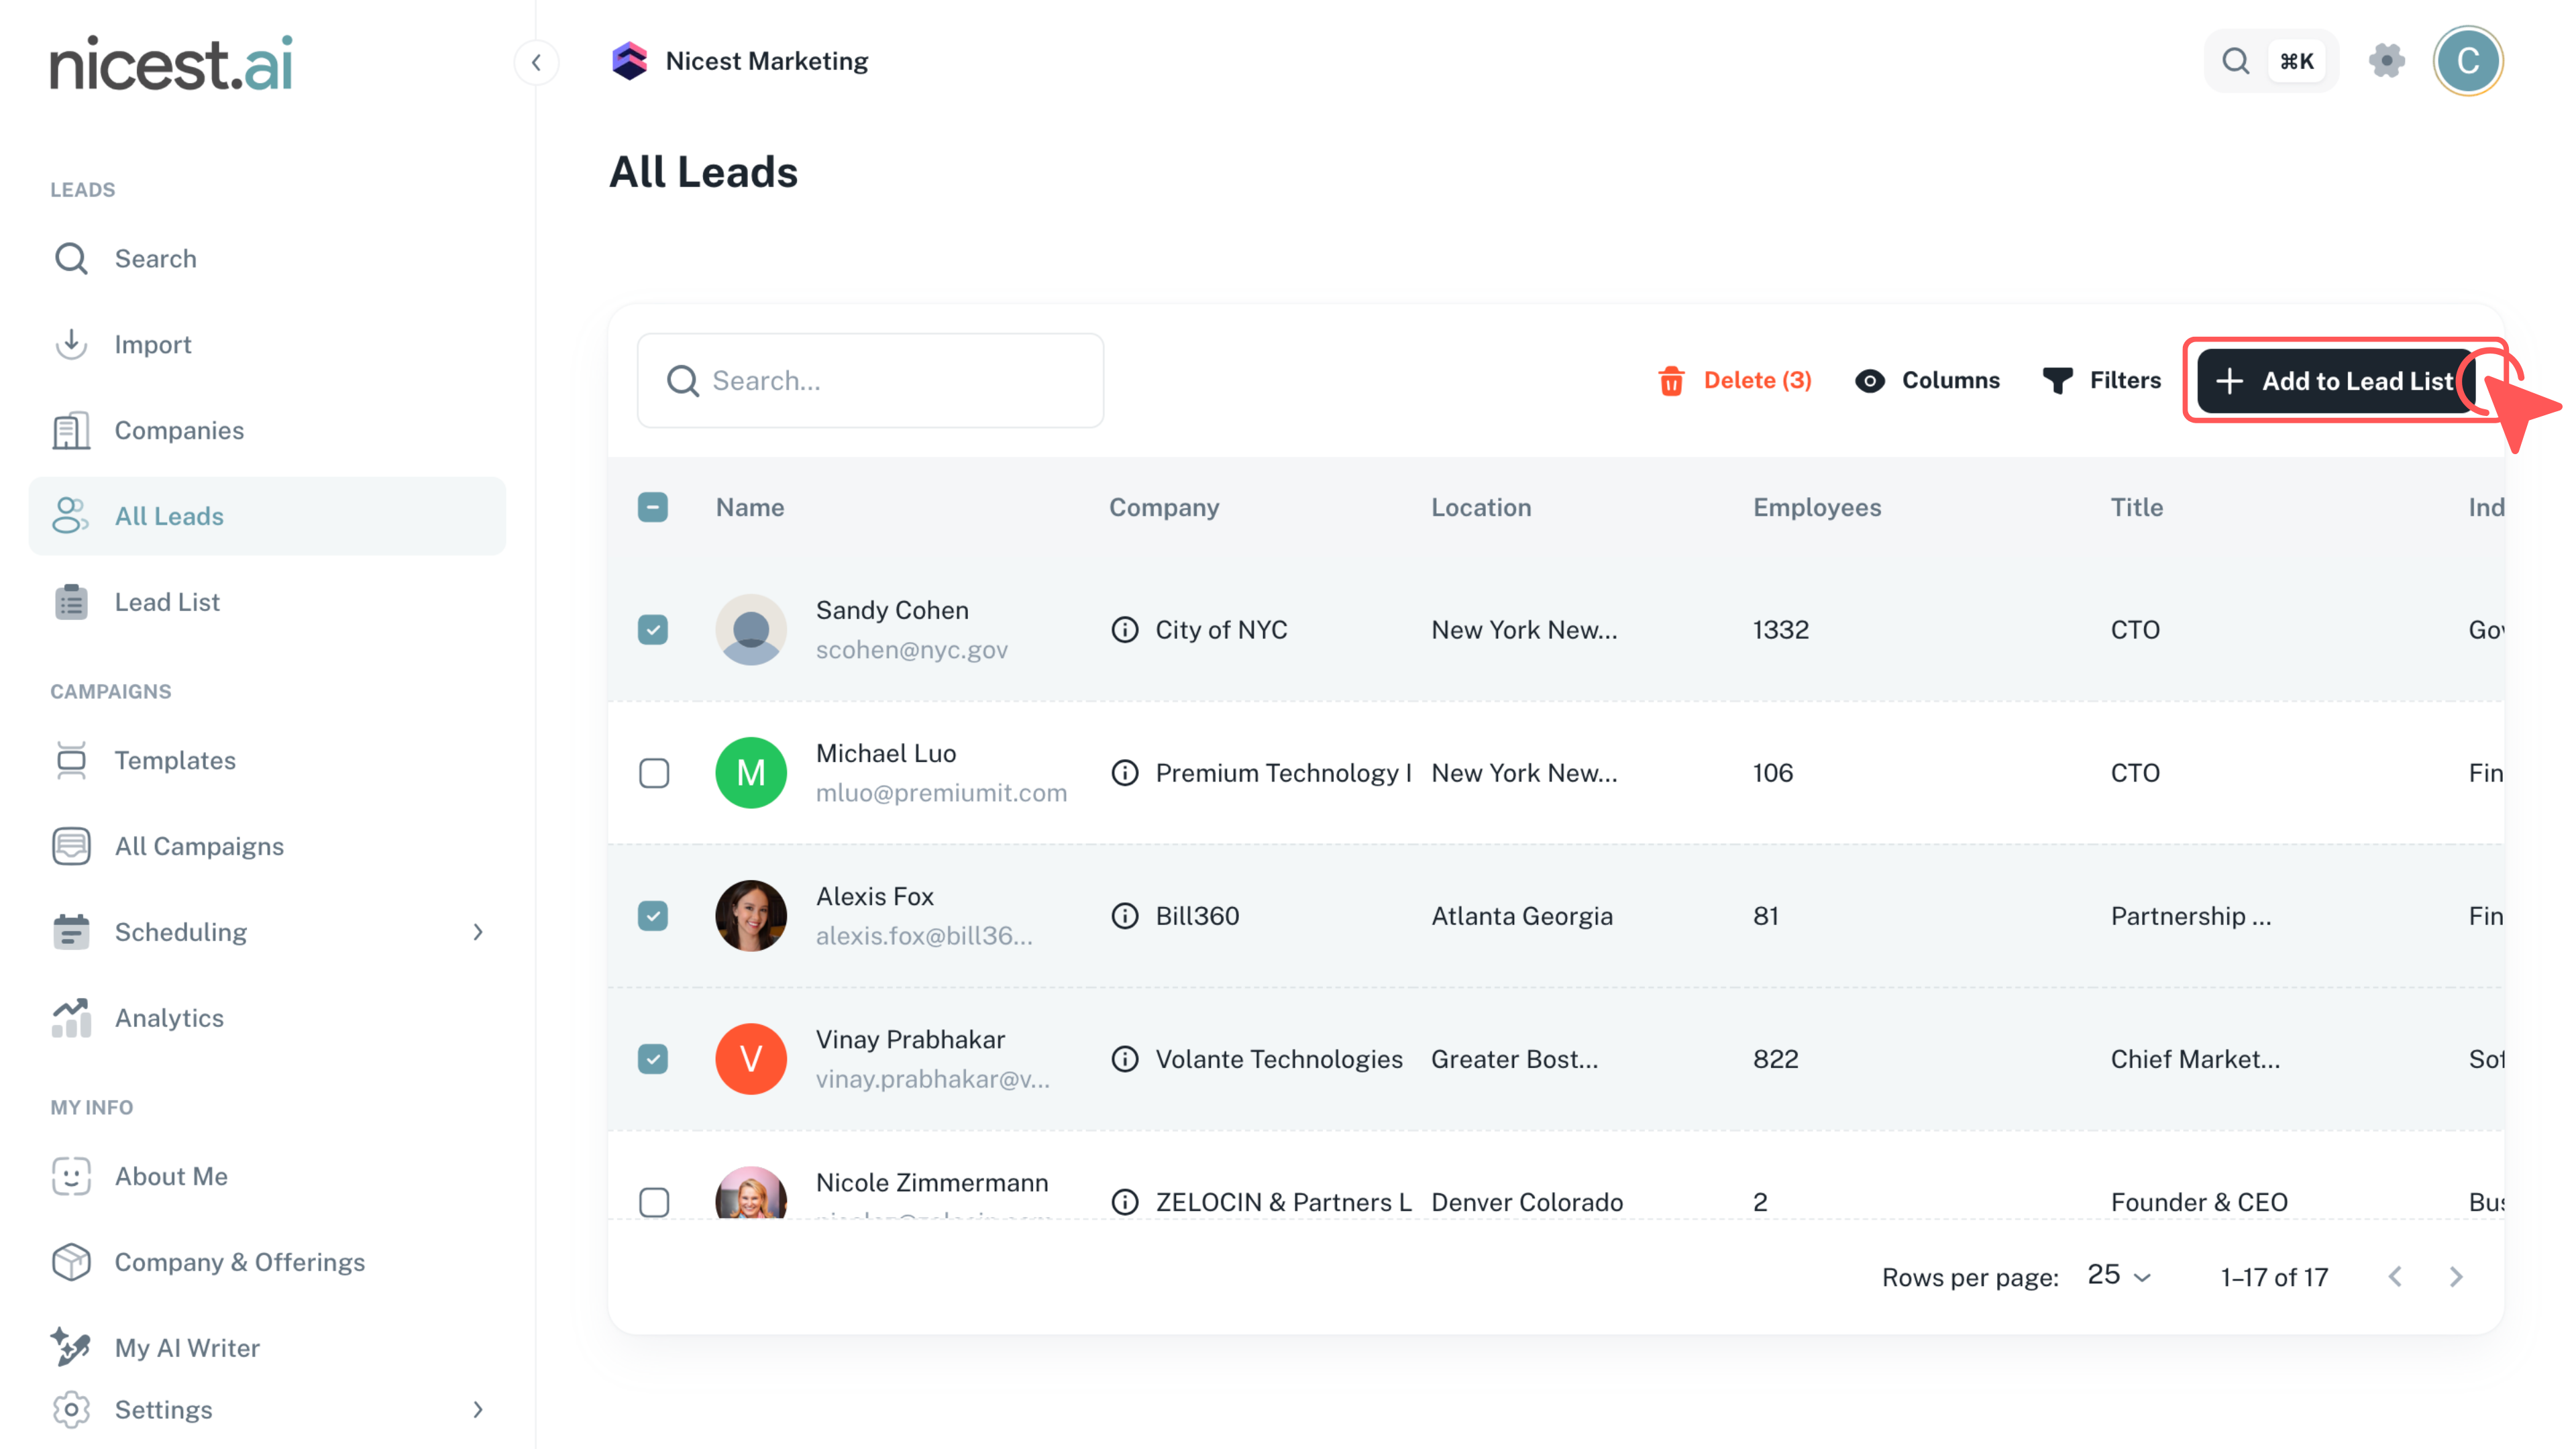Screen dimensions: 2576x1449
Task: Expand the Settings submenu chevron
Action: coord(478,1410)
